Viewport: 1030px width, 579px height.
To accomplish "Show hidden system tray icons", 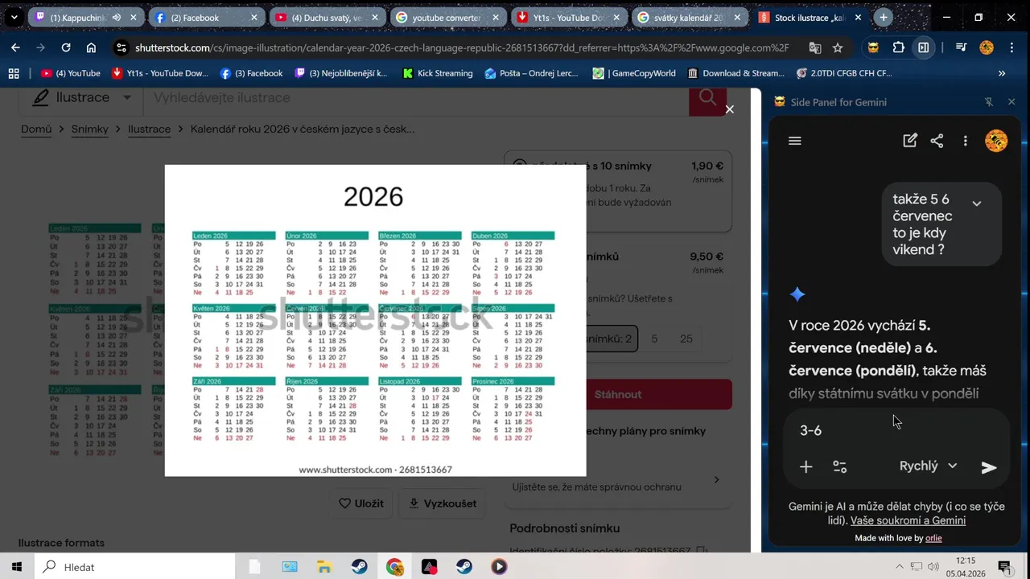I will (x=900, y=567).
